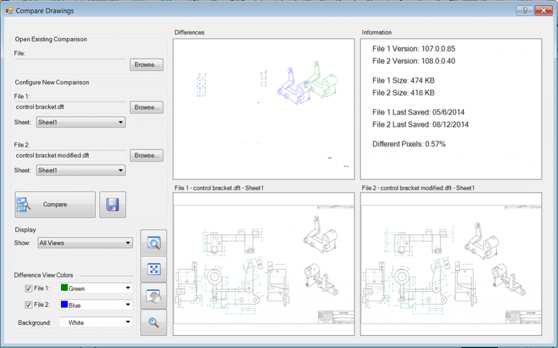558x348 pixels.
Task: Uncheck the File 2 difference color checkbox
Action: [x=29, y=305]
